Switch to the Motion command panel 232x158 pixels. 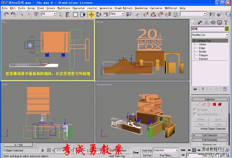[213, 23]
